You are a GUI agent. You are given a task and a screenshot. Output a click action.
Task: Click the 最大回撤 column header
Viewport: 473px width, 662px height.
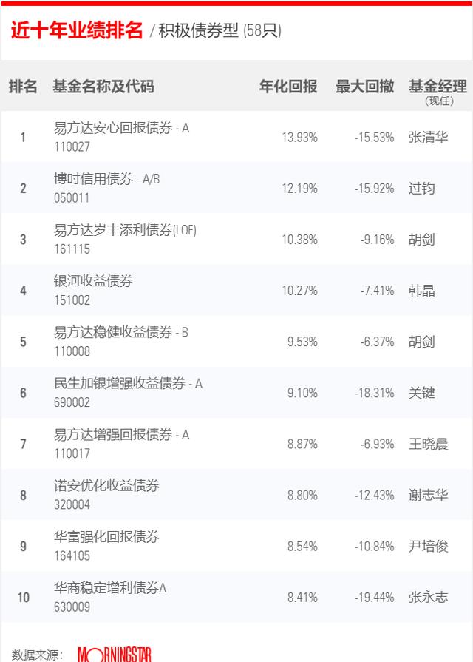click(365, 87)
